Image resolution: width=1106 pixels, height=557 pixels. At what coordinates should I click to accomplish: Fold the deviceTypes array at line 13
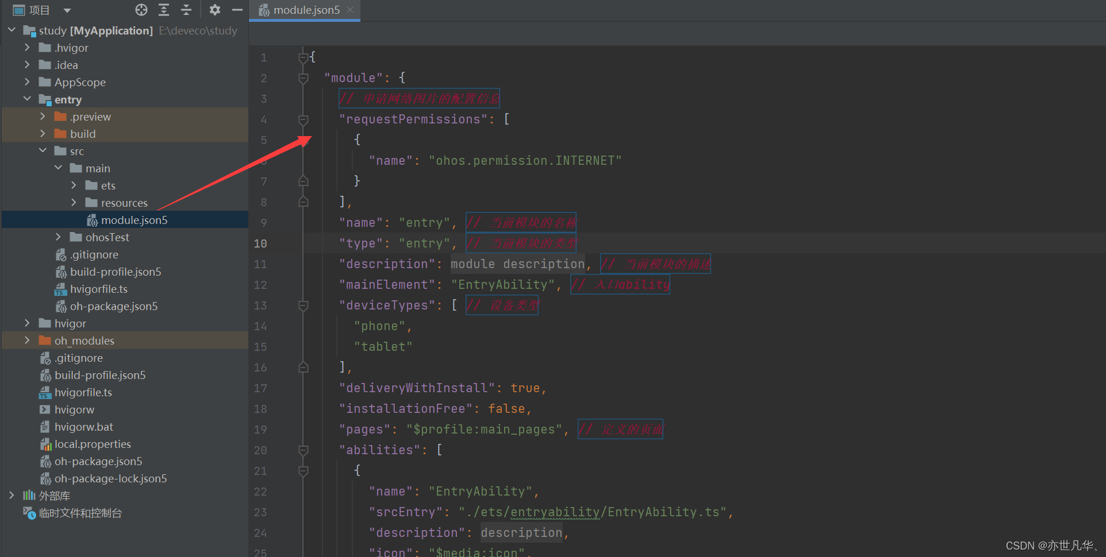pyautogui.click(x=304, y=305)
